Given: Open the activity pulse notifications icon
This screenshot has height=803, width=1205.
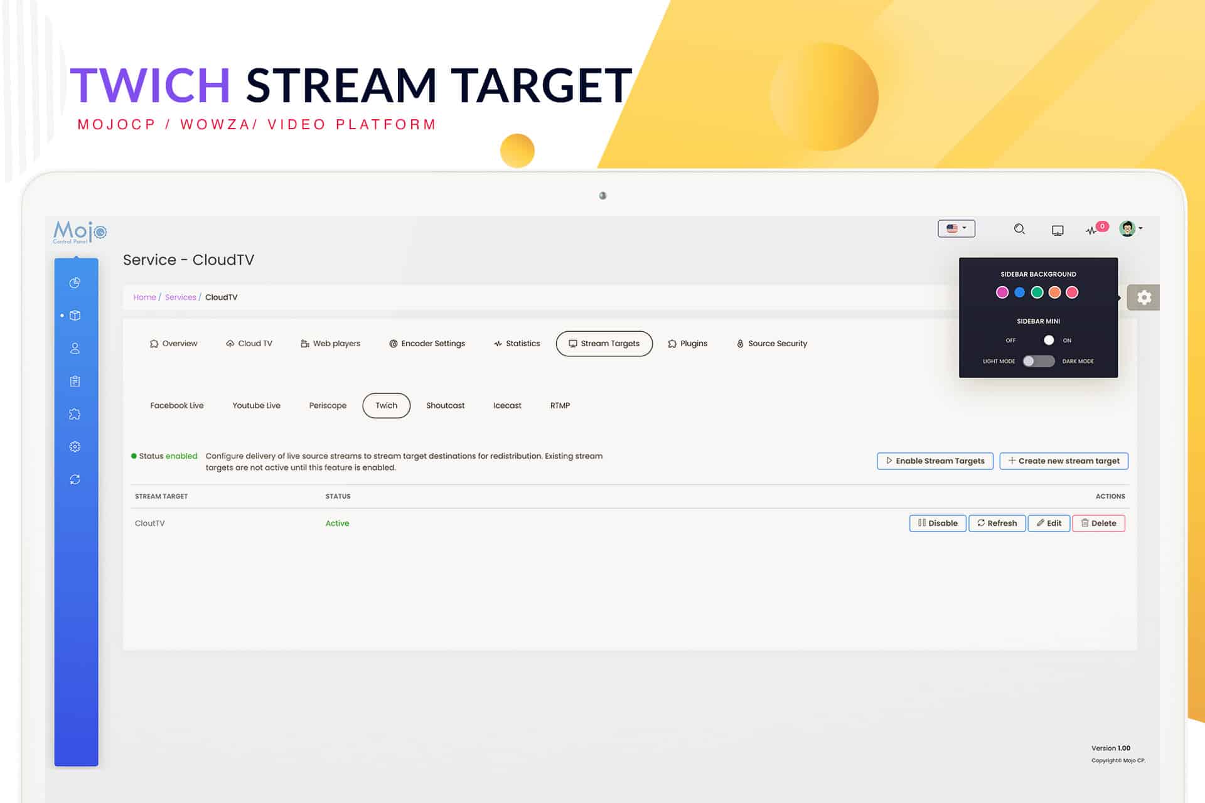Looking at the screenshot, I should [1096, 228].
